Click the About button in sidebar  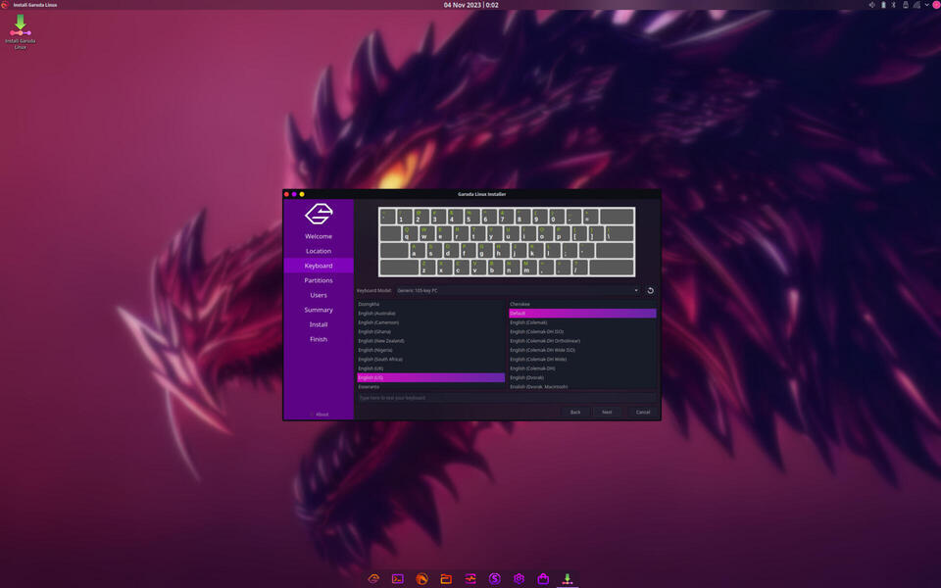[x=320, y=415]
